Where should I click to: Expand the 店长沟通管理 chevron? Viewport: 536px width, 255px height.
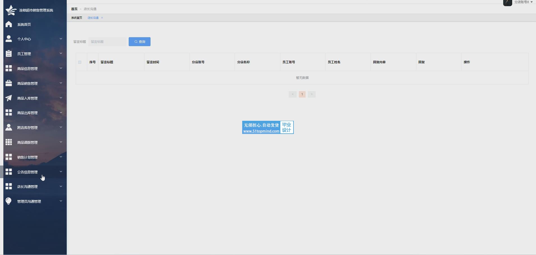[61, 186]
